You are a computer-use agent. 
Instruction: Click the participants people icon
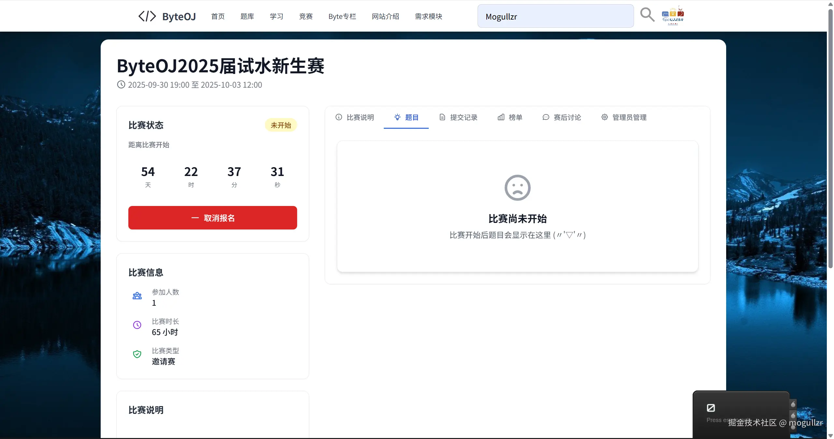point(137,296)
